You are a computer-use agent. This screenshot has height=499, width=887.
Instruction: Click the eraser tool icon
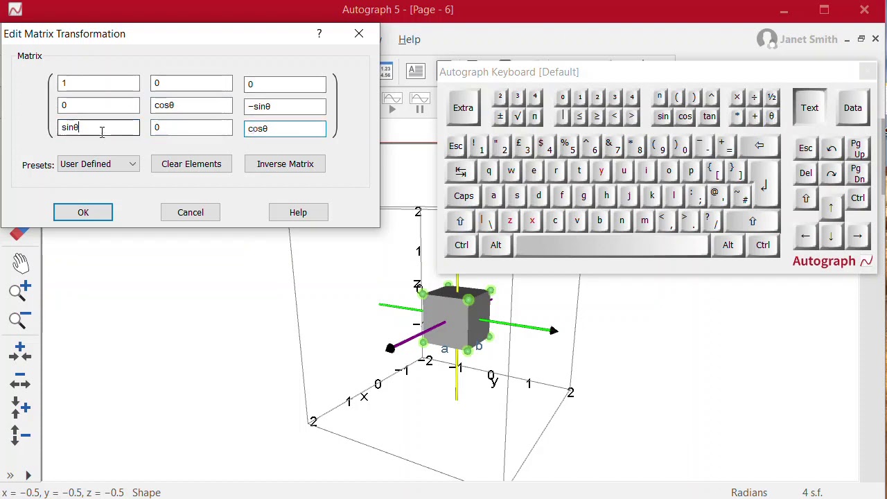tap(19, 234)
